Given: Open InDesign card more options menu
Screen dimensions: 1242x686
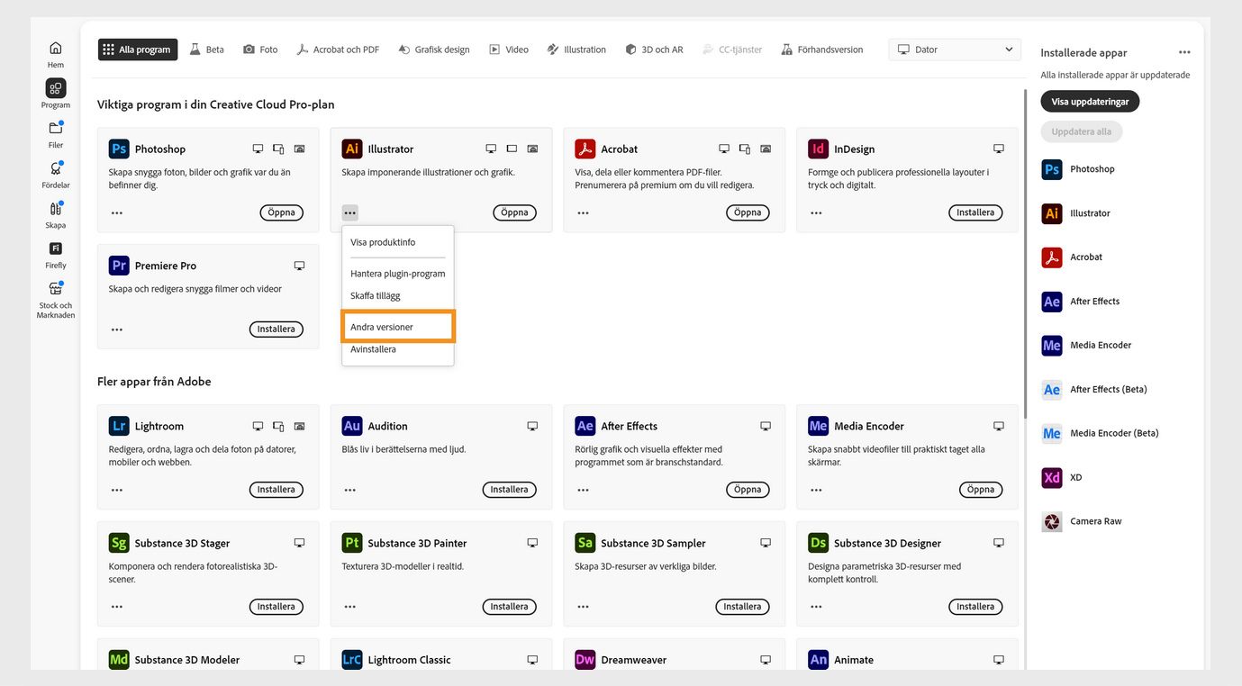Looking at the screenshot, I should (x=816, y=213).
